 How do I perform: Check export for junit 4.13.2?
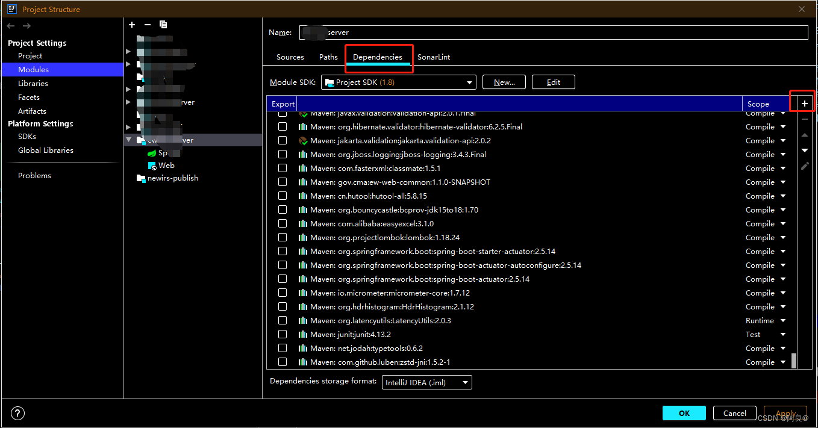point(282,335)
